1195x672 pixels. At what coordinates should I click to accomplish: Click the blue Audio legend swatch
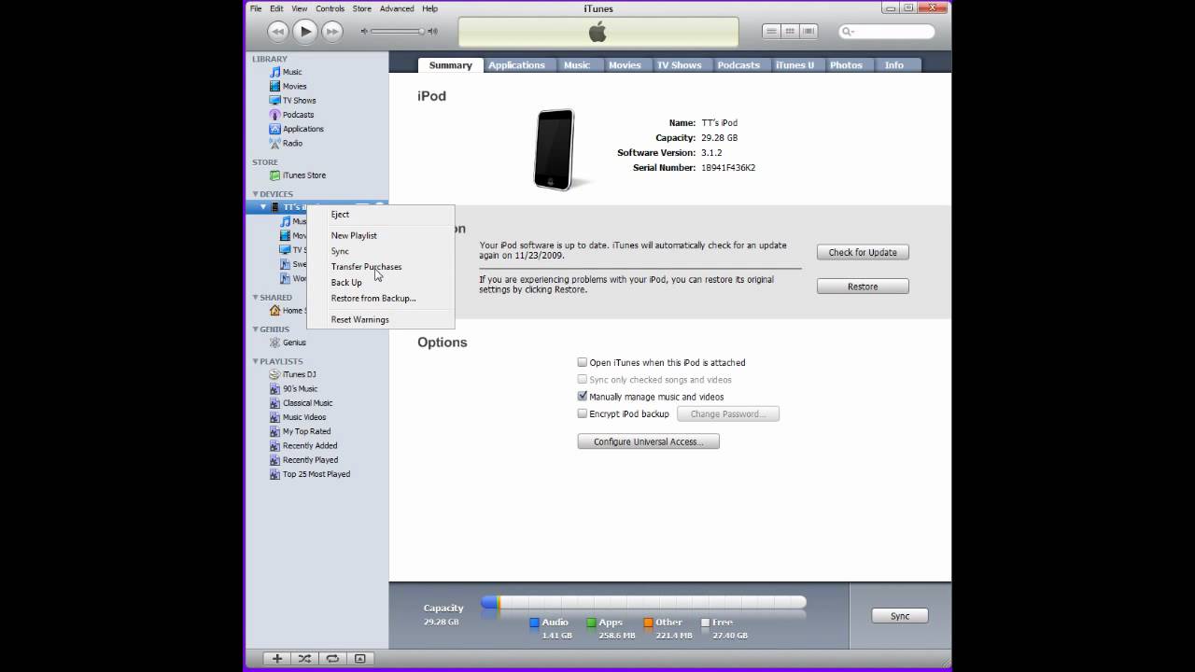coord(534,623)
